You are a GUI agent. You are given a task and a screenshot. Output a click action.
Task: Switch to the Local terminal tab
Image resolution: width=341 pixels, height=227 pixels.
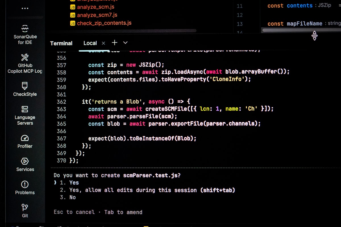(x=90, y=43)
